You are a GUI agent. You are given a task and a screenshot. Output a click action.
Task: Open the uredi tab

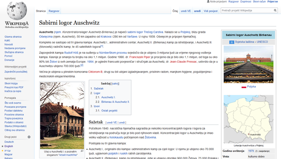click(x=197, y=11)
